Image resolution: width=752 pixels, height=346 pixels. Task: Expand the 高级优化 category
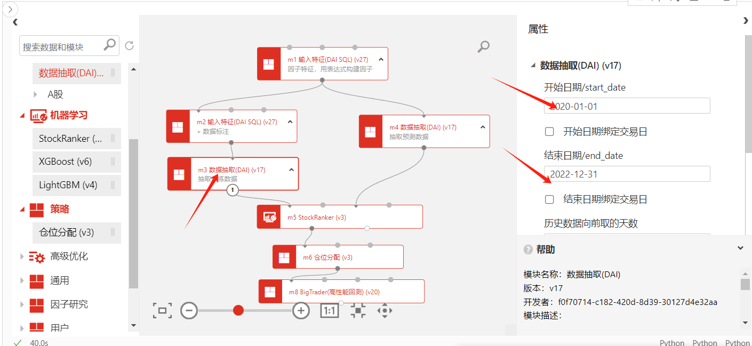point(22,256)
